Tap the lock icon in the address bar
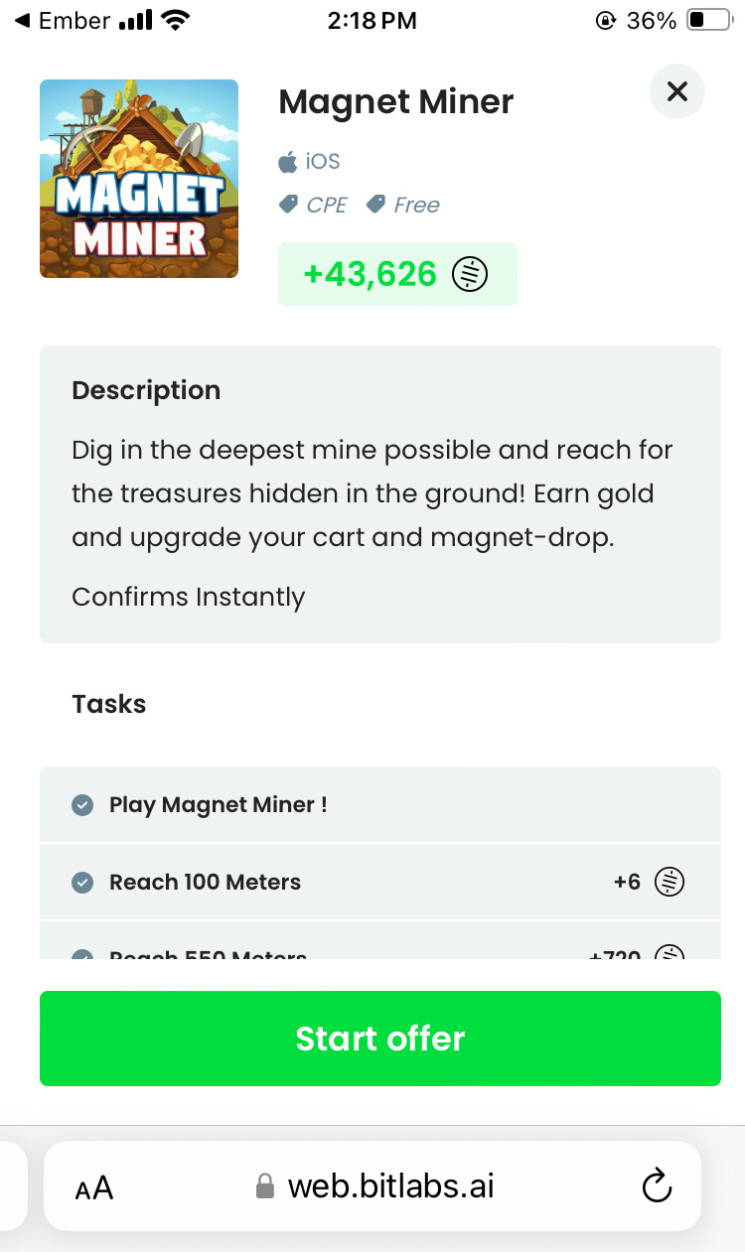This screenshot has width=745, height=1252. tap(265, 1187)
